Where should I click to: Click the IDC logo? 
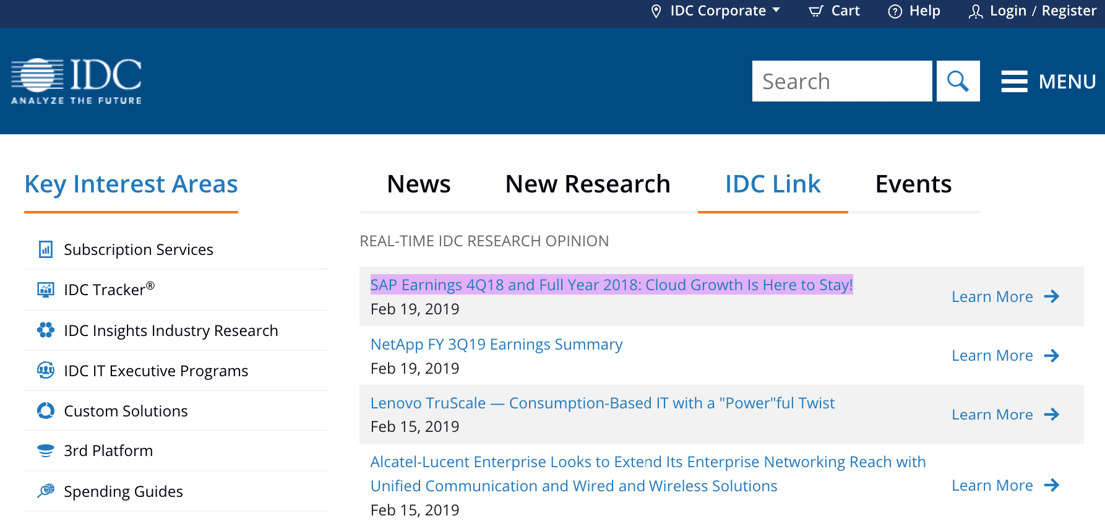point(76,81)
